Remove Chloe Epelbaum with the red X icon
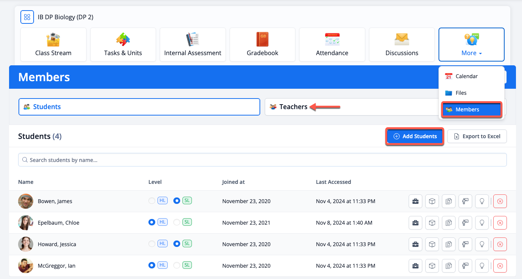Viewport: 522px width, 279px height. [x=500, y=223]
